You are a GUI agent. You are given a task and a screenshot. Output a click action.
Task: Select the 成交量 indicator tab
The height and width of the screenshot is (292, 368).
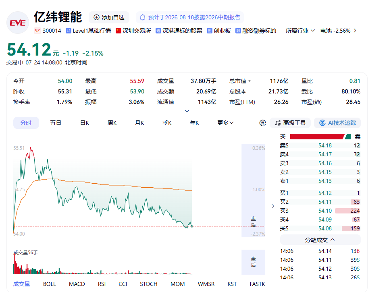coord(22,284)
